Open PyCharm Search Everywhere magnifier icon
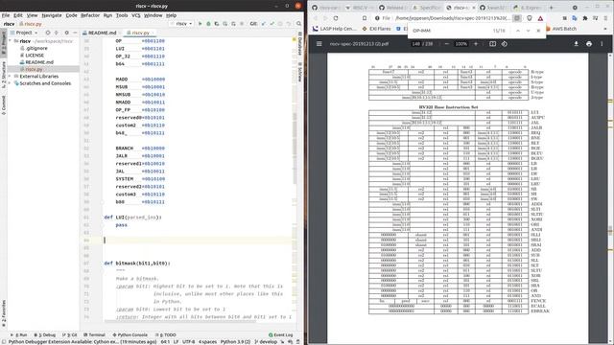This screenshot has height=345, width=614. 298,24
